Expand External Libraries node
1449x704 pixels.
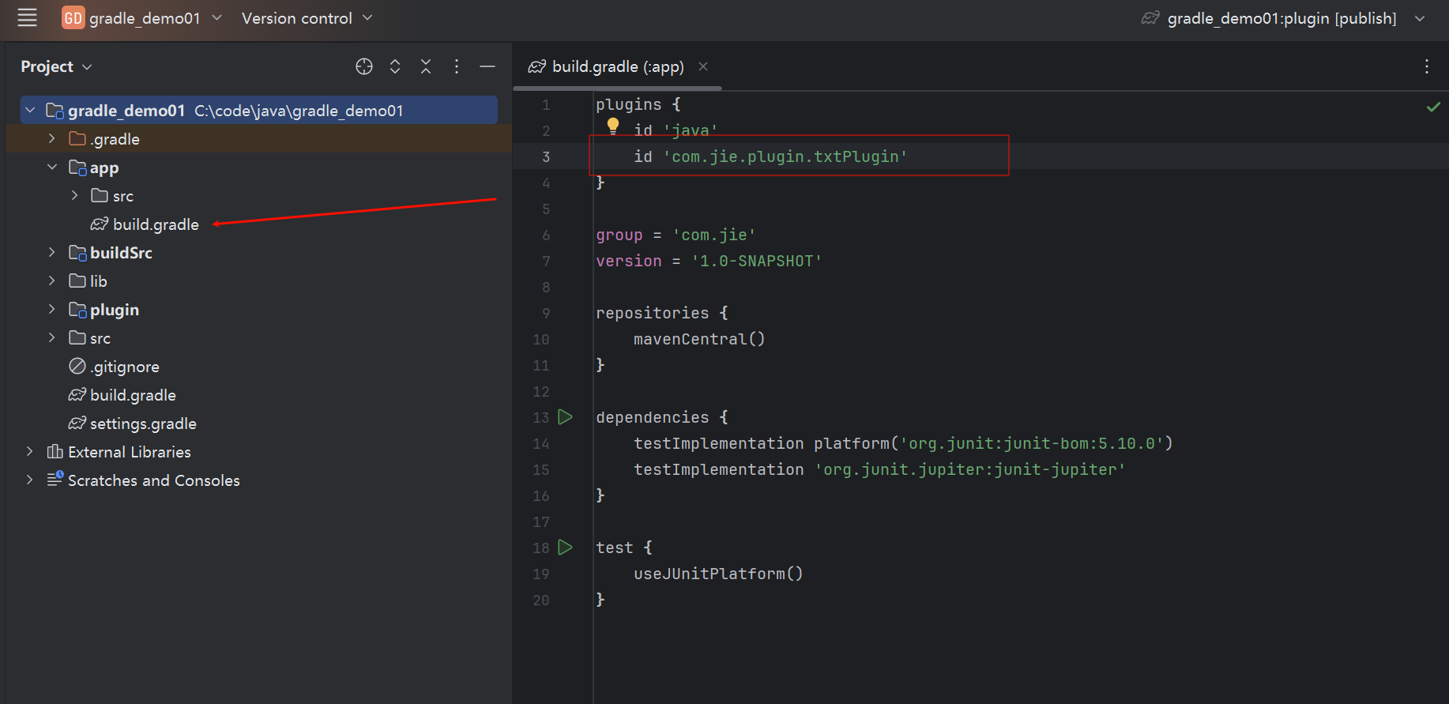click(30, 451)
